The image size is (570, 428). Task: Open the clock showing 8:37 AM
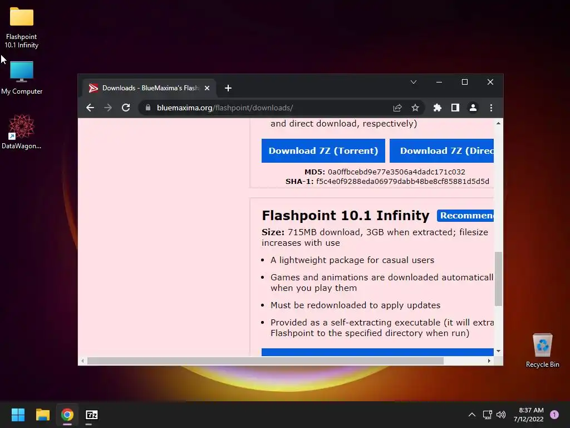tap(529, 415)
